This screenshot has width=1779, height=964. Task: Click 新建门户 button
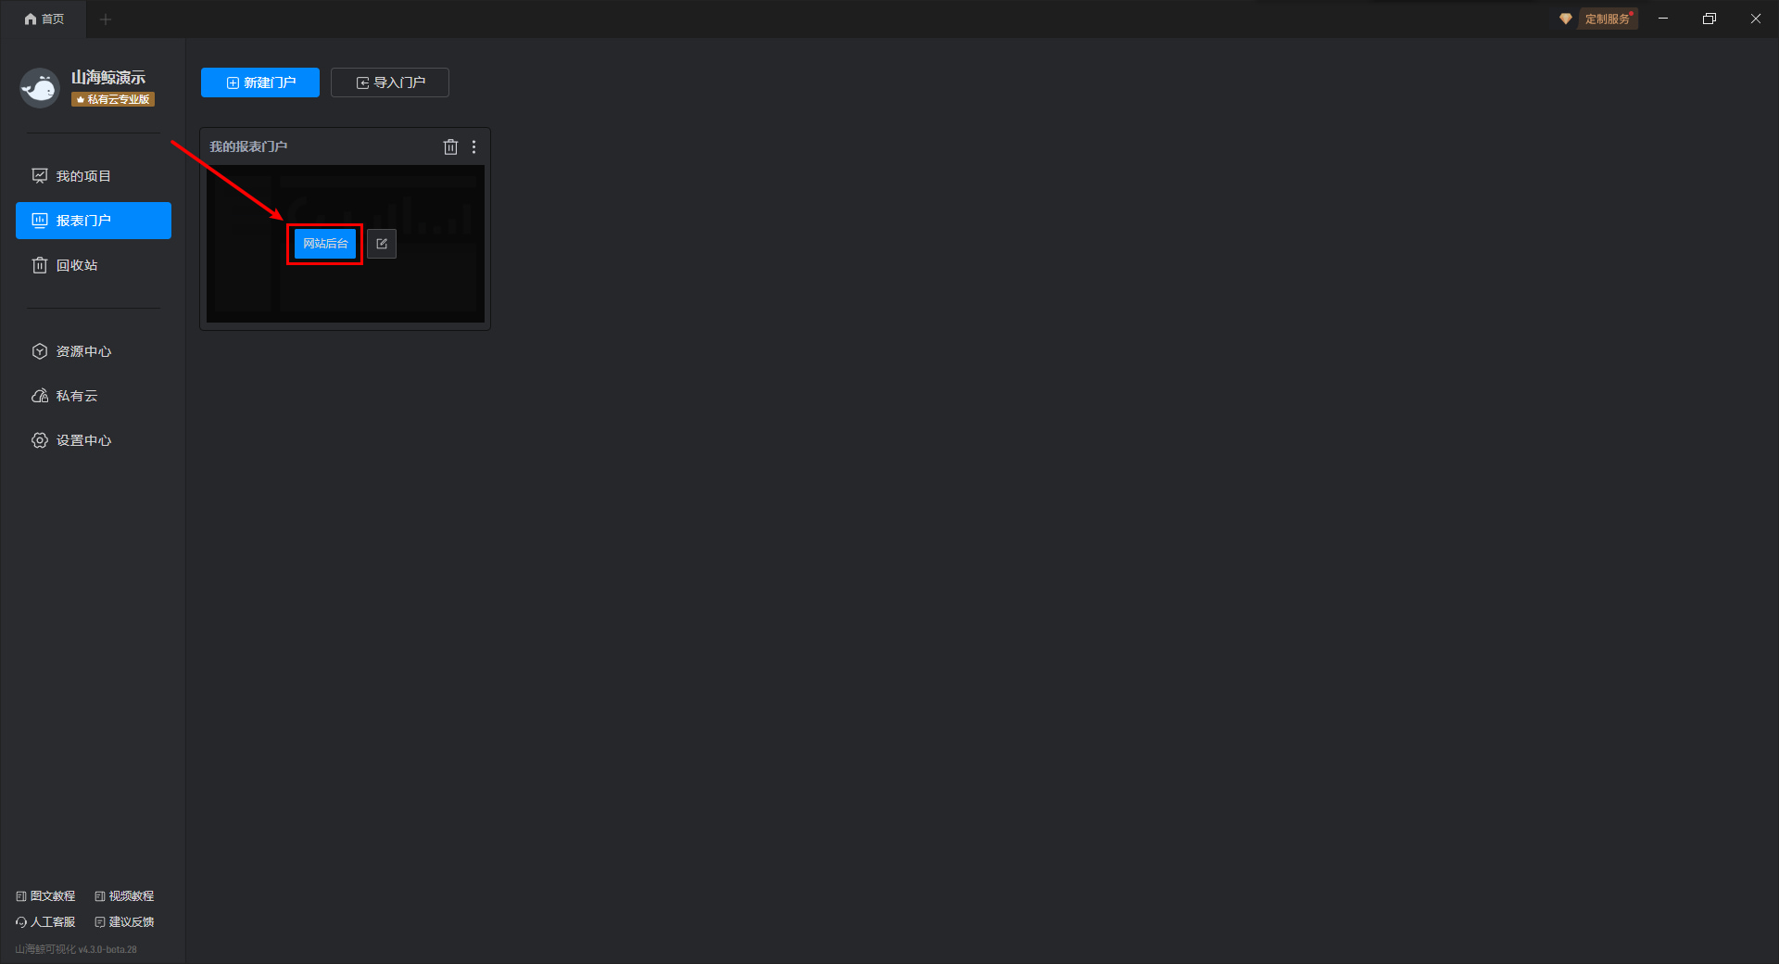click(260, 82)
